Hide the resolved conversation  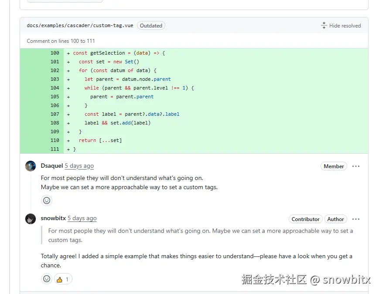pos(341,26)
